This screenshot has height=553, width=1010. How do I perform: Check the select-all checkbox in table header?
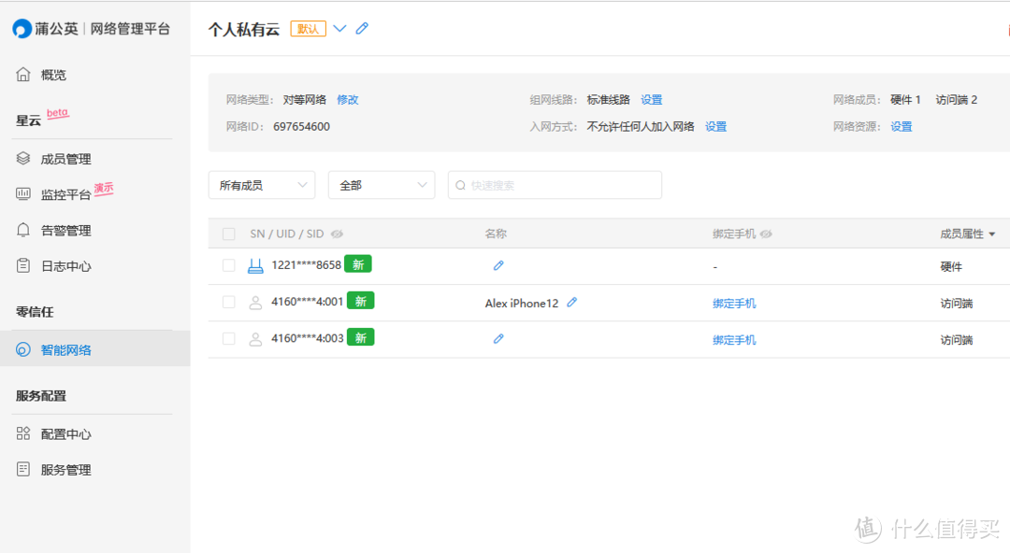pos(229,234)
